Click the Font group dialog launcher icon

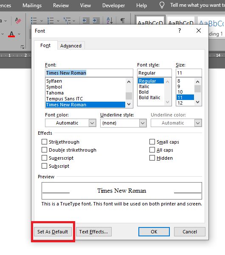click(22, 47)
